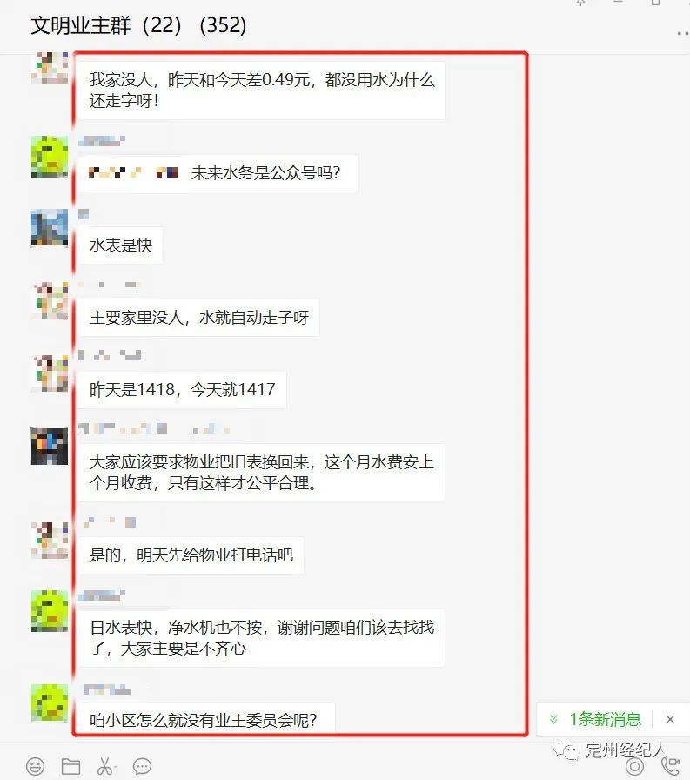Select the screenshot scissors tool

104,766
